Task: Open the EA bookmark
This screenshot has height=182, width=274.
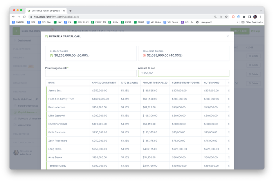Action: [x=67, y=22]
